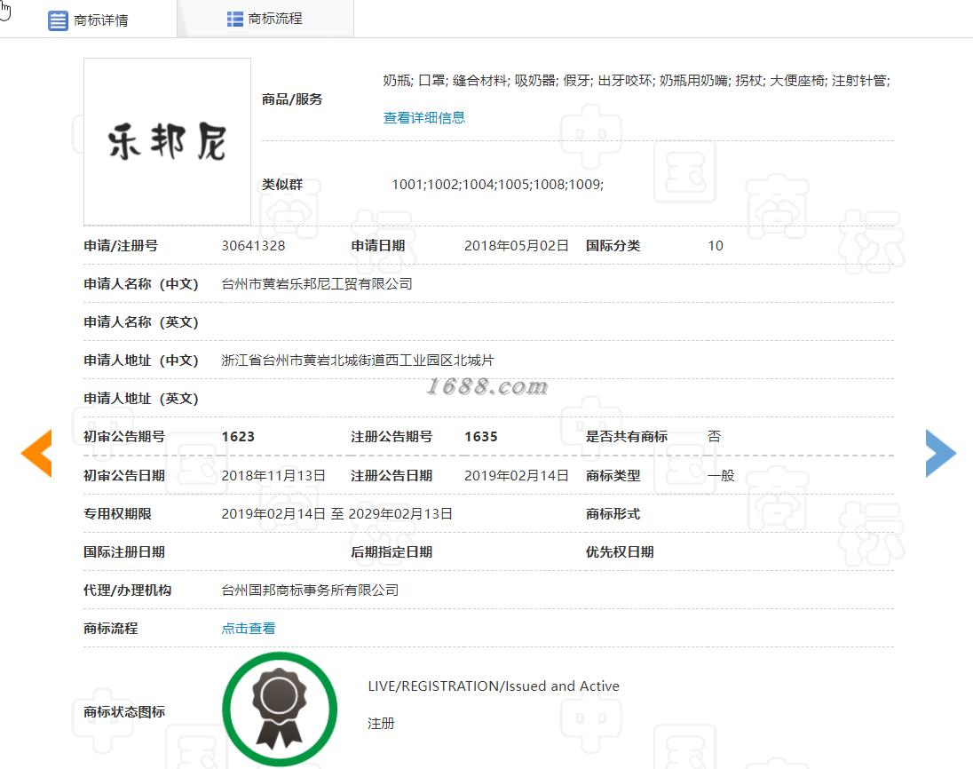973x769 pixels.
Task: Select registration number 30641328
Action: click(x=253, y=246)
